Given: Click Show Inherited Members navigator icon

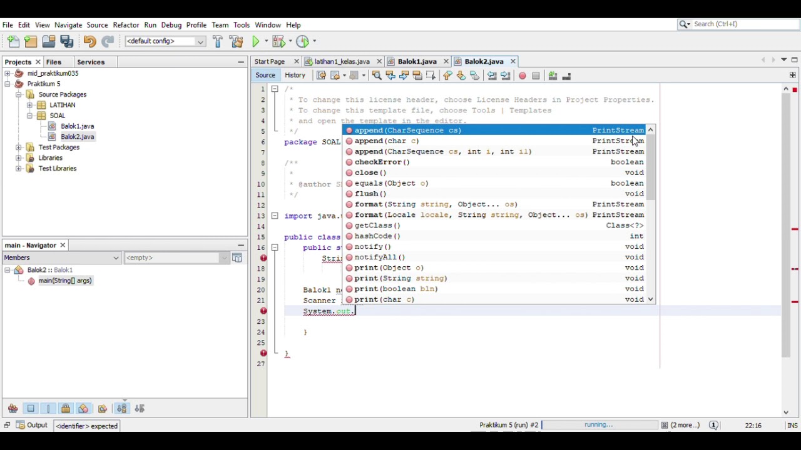Looking at the screenshot, I should 13,409.
